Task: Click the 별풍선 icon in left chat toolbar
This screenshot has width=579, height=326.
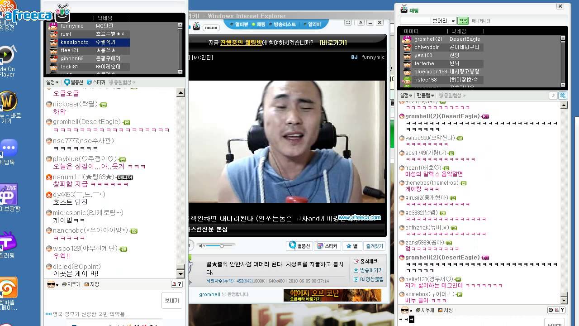Action: (x=74, y=82)
